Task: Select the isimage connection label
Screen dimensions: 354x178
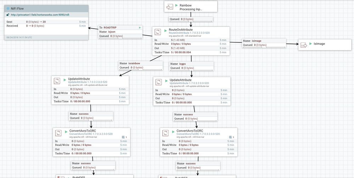Action: tap(264, 43)
